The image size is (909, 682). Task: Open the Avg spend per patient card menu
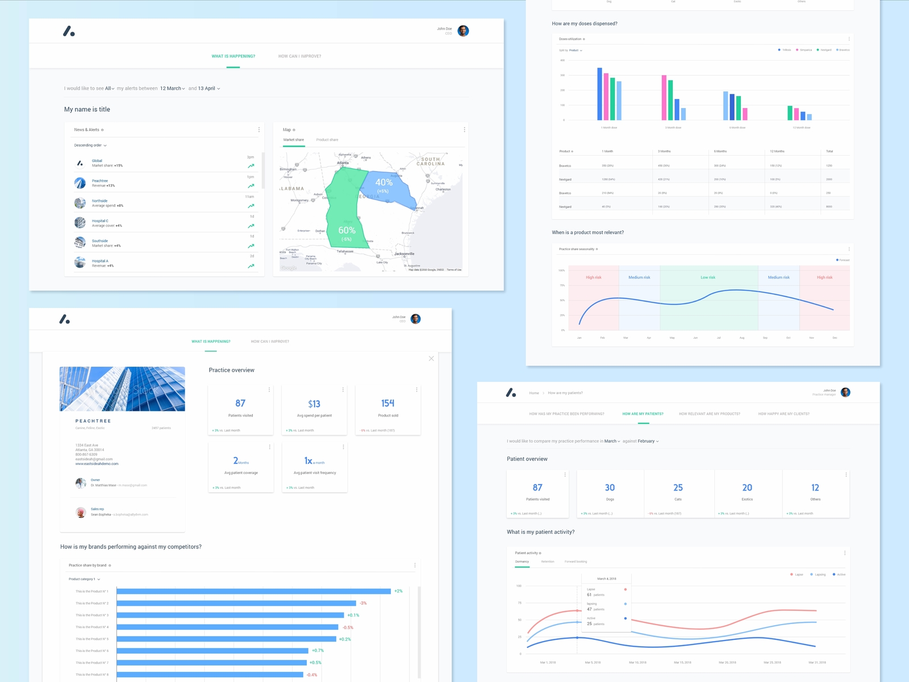[x=343, y=390]
